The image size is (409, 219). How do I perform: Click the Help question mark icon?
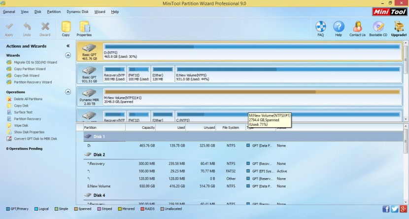[339, 27]
